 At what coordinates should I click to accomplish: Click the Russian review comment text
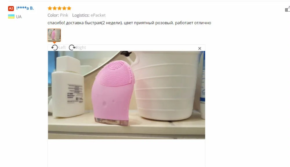(x=129, y=23)
